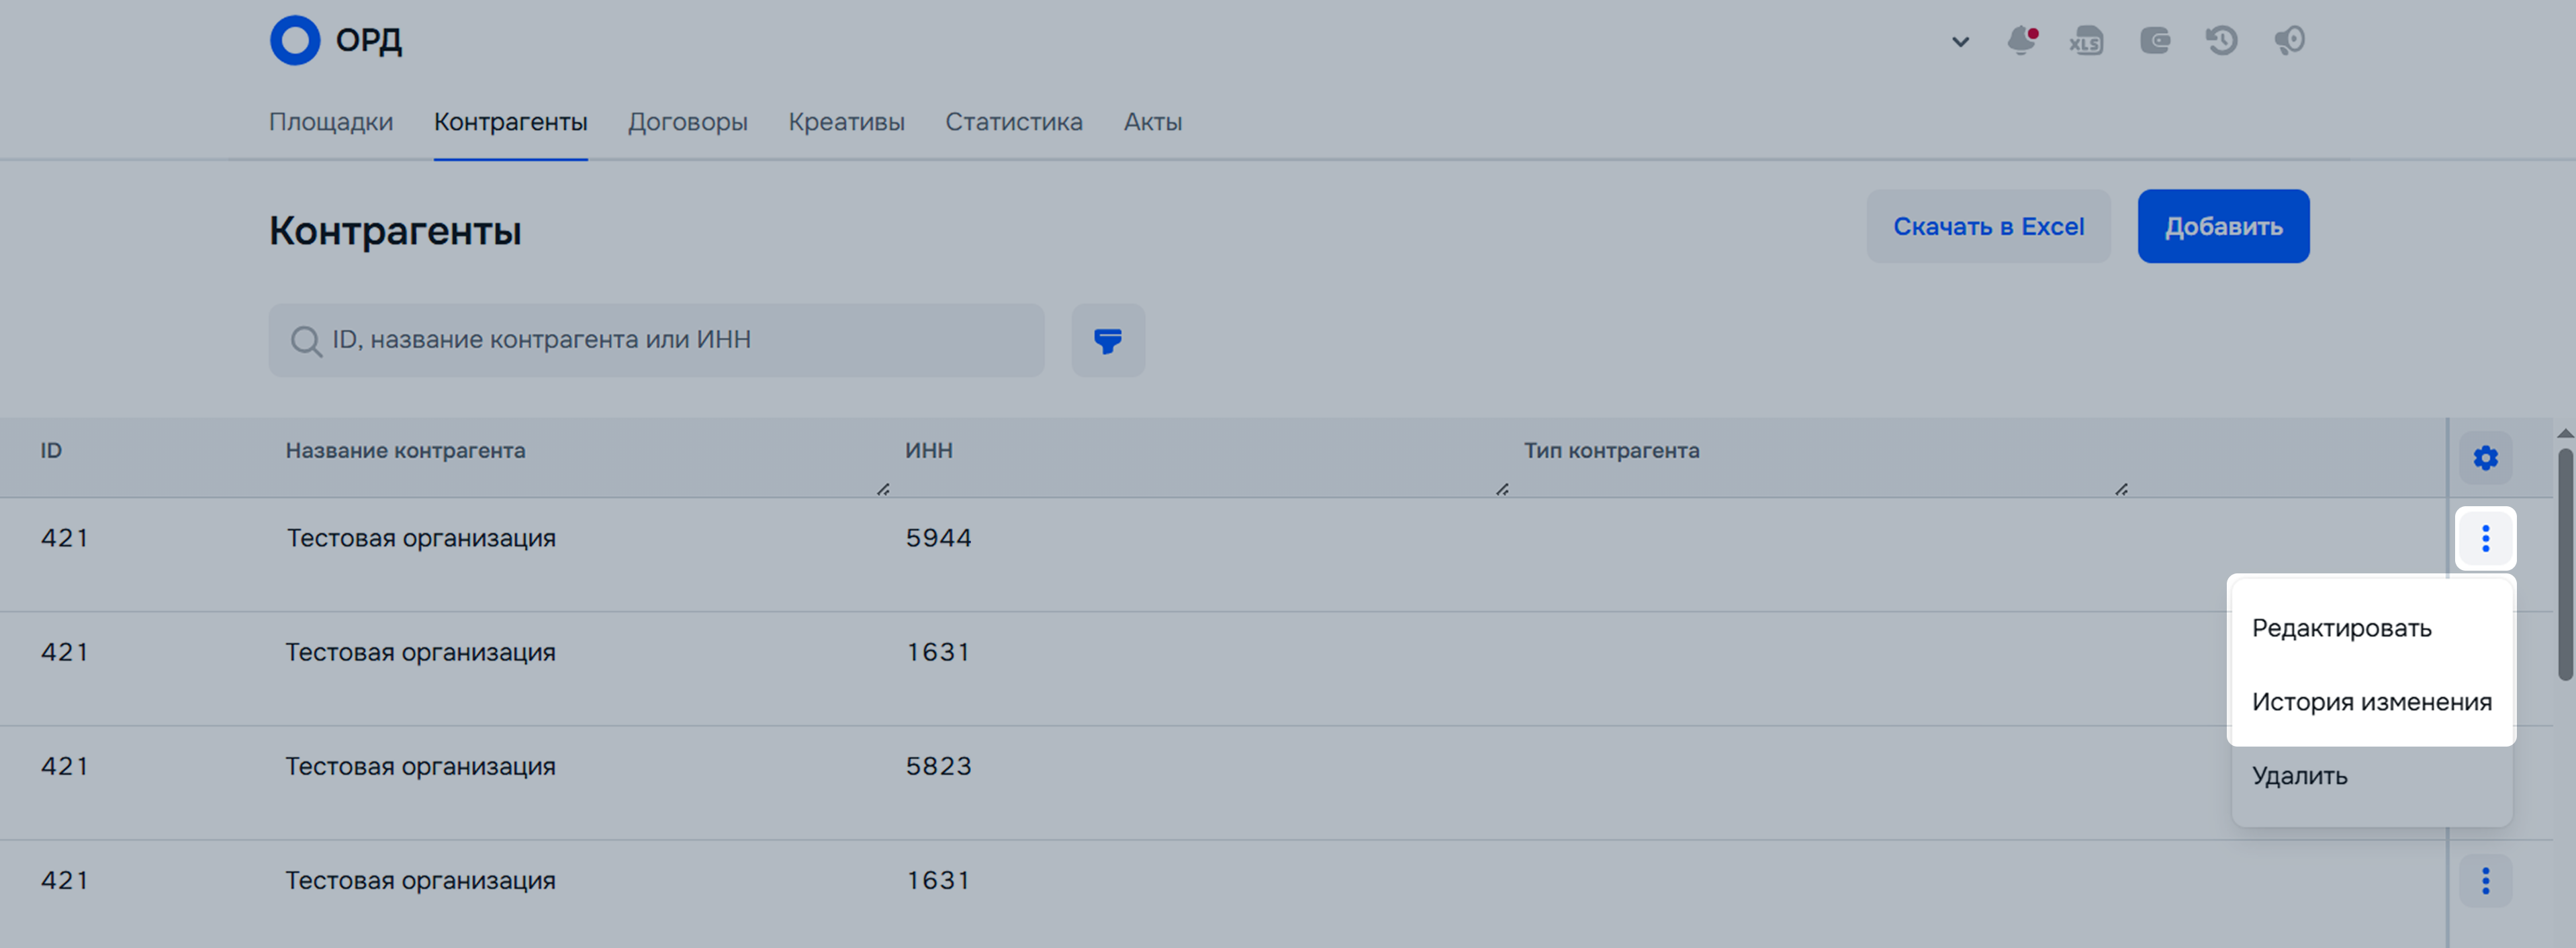Select Редактировать from the context menu

(x=2341, y=628)
